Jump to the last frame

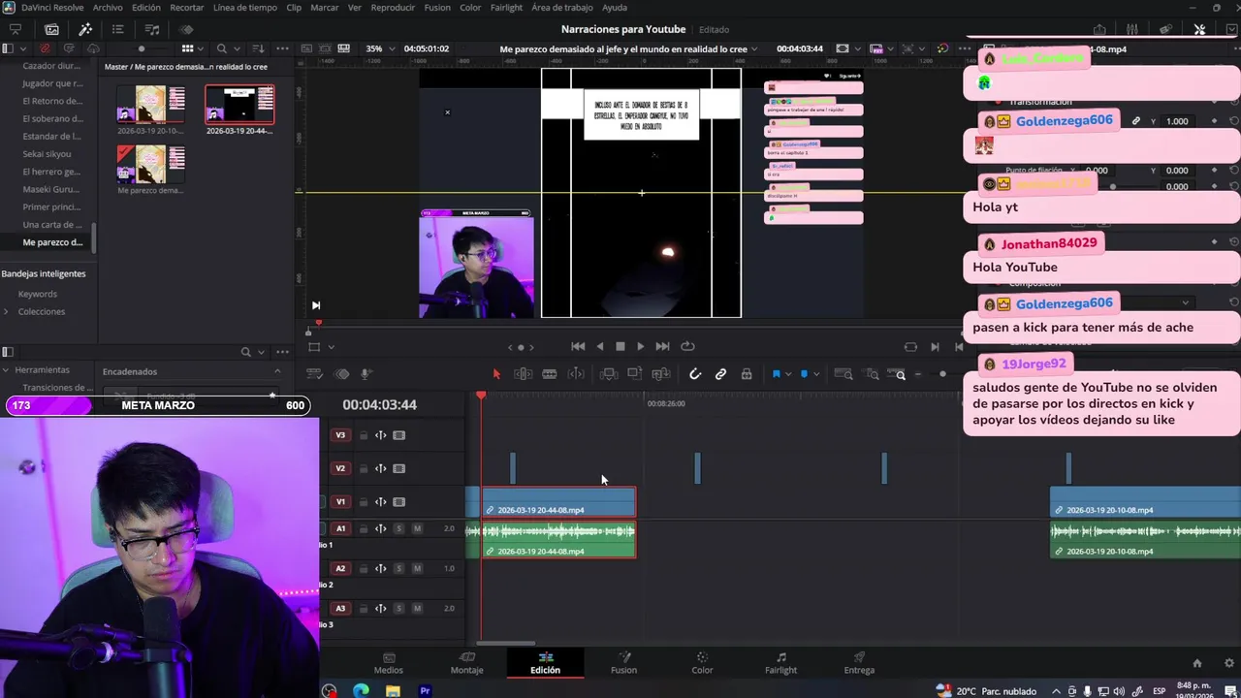(x=662, y=346)
